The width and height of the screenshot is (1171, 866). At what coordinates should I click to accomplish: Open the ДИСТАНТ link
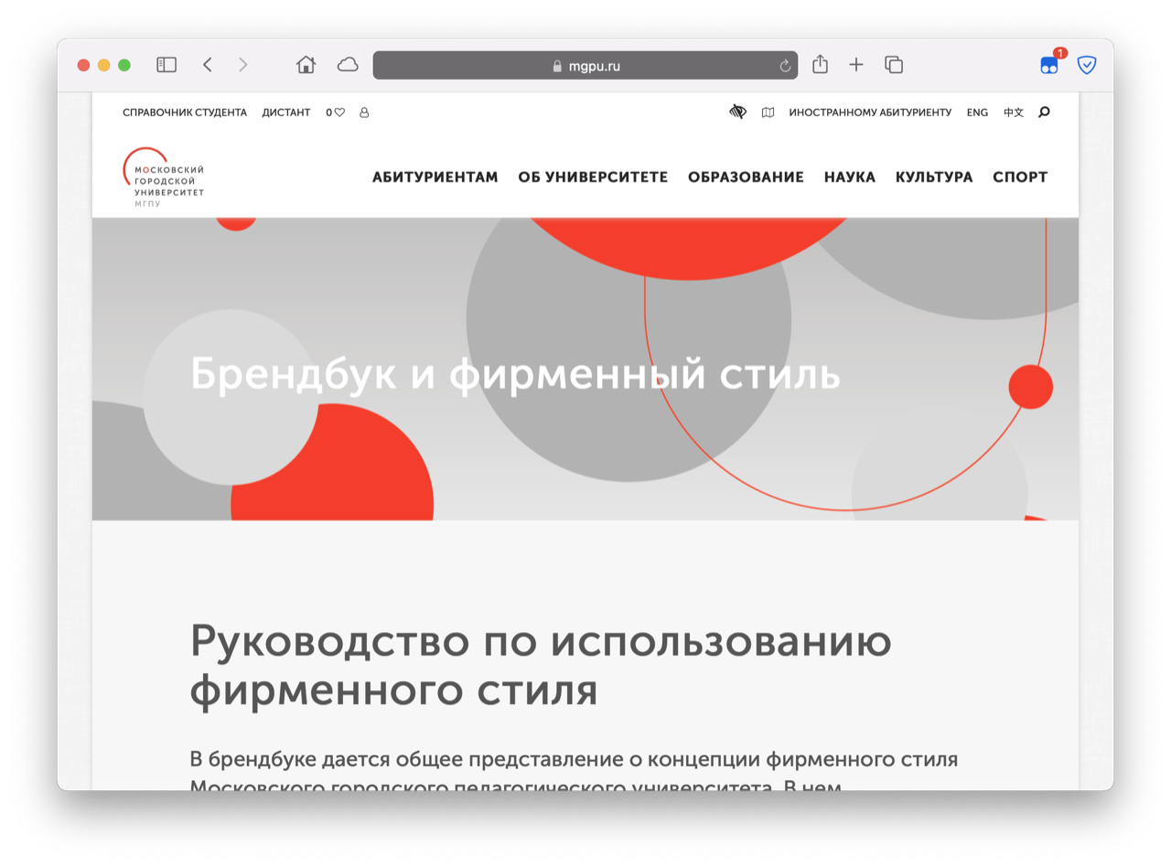point(286,112)
